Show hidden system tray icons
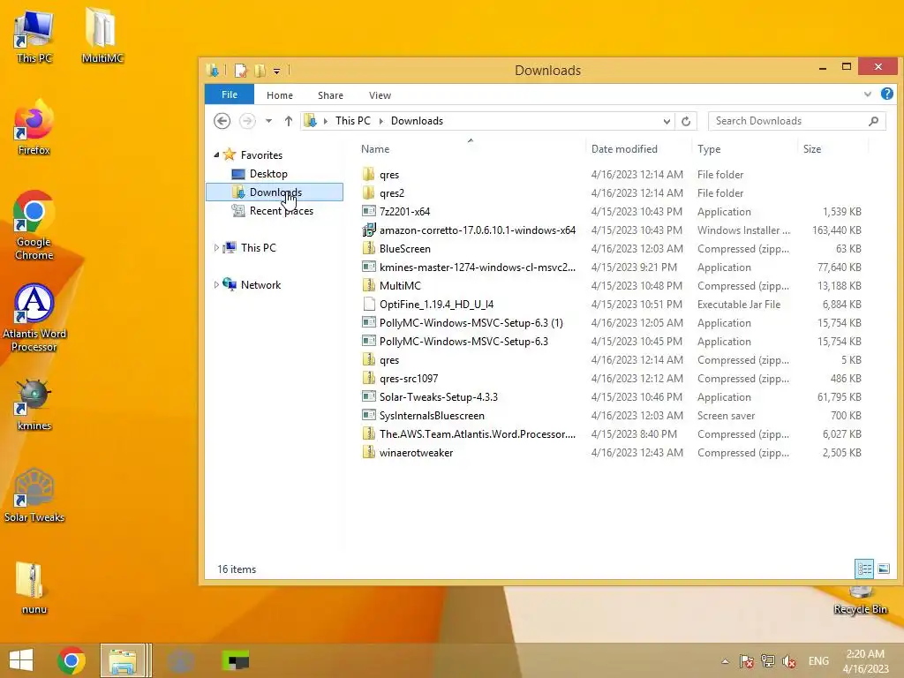 (726, 661)
